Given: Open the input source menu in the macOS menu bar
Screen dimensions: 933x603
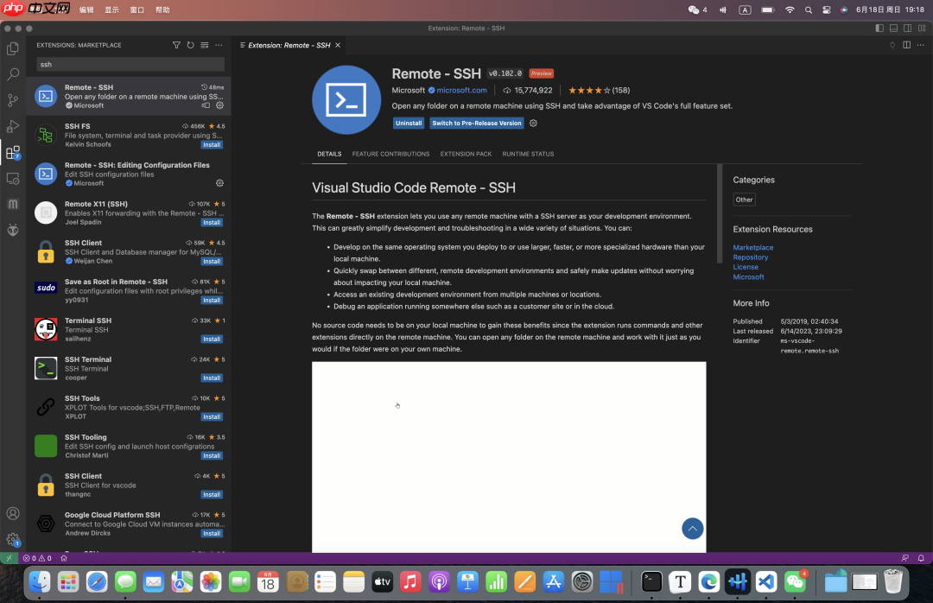Looking at the screenshot, I should point(745,10).
